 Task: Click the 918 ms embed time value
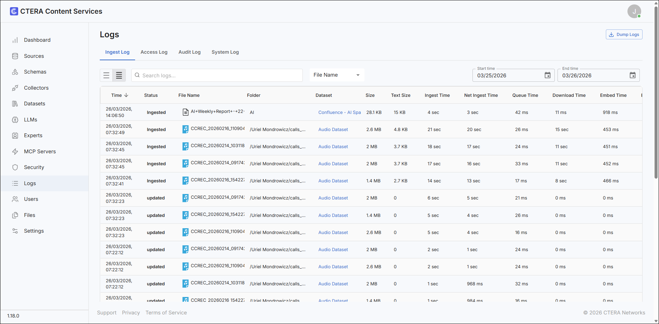click(610, 112)
